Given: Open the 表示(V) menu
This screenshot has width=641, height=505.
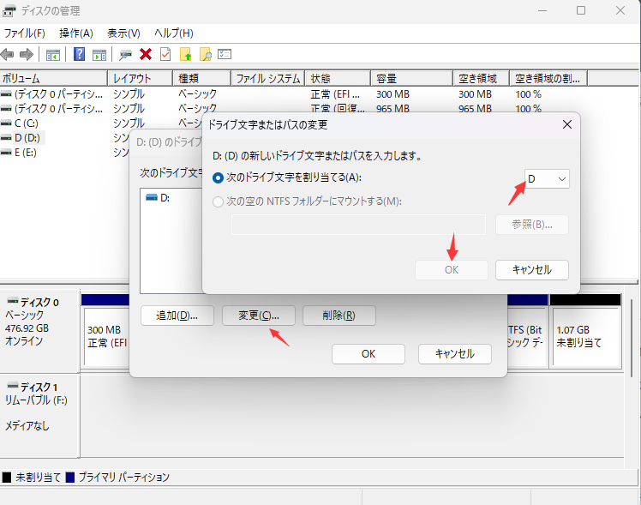Looking at the screenshot, I should click(123, 33).
